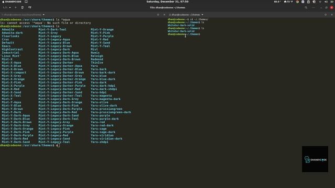Click the screen icon next to DHANBYCODE
This screenshot has height=188, width=335.
tap(26, 2)
